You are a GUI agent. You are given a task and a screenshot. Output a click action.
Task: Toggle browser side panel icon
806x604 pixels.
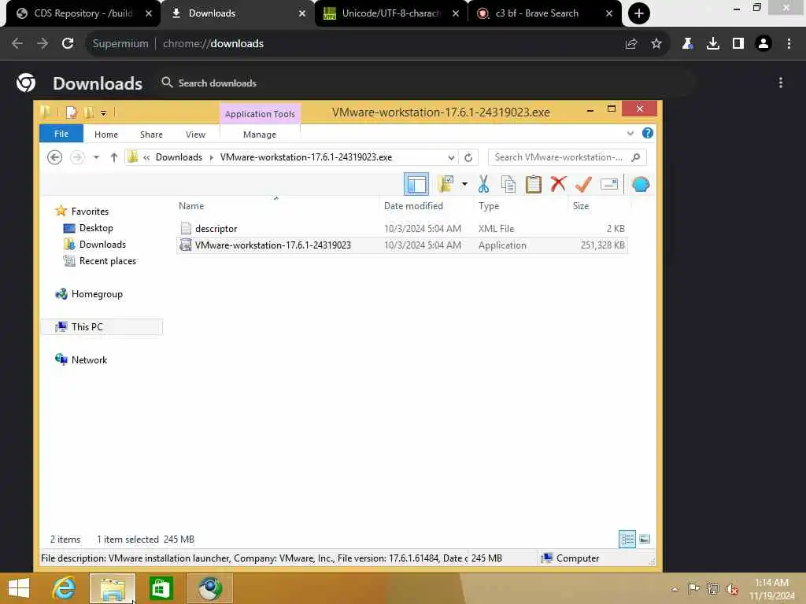738,44
